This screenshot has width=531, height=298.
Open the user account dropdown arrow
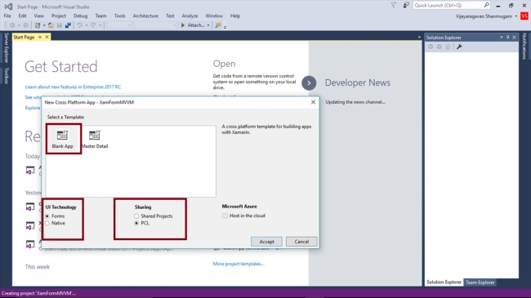[x=516, y=16]
